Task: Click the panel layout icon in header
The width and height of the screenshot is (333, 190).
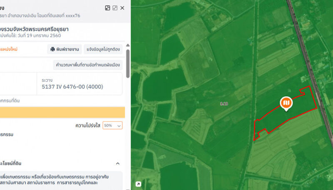Action: pos(107,8)
